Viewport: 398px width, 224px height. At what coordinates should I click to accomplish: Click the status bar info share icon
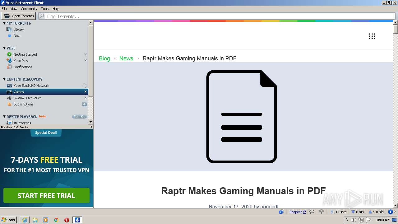pyautogui.click(x=281, y=212)
